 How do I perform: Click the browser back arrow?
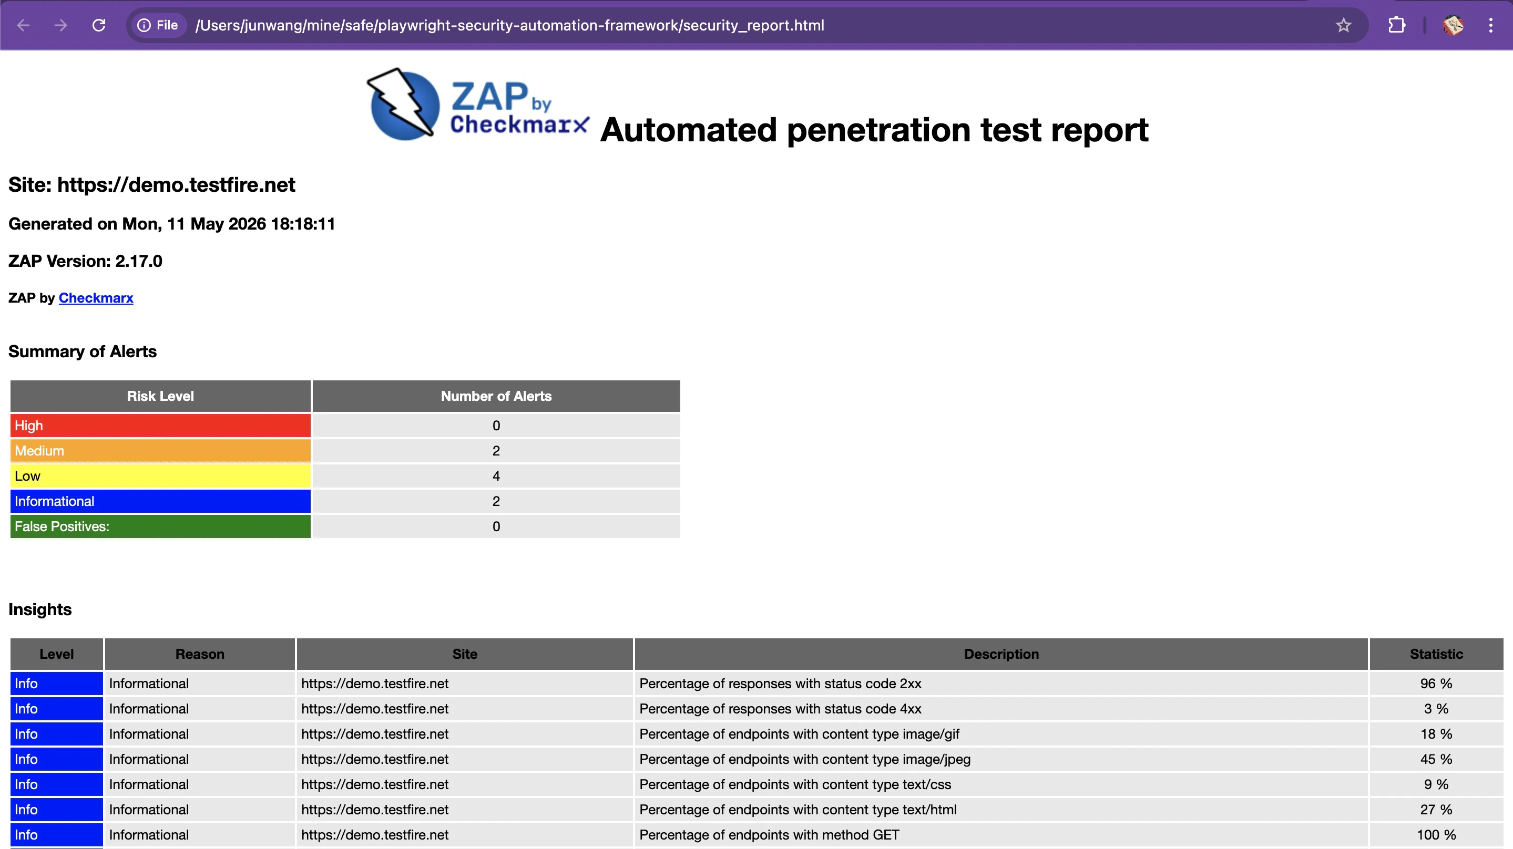point(24,25)
